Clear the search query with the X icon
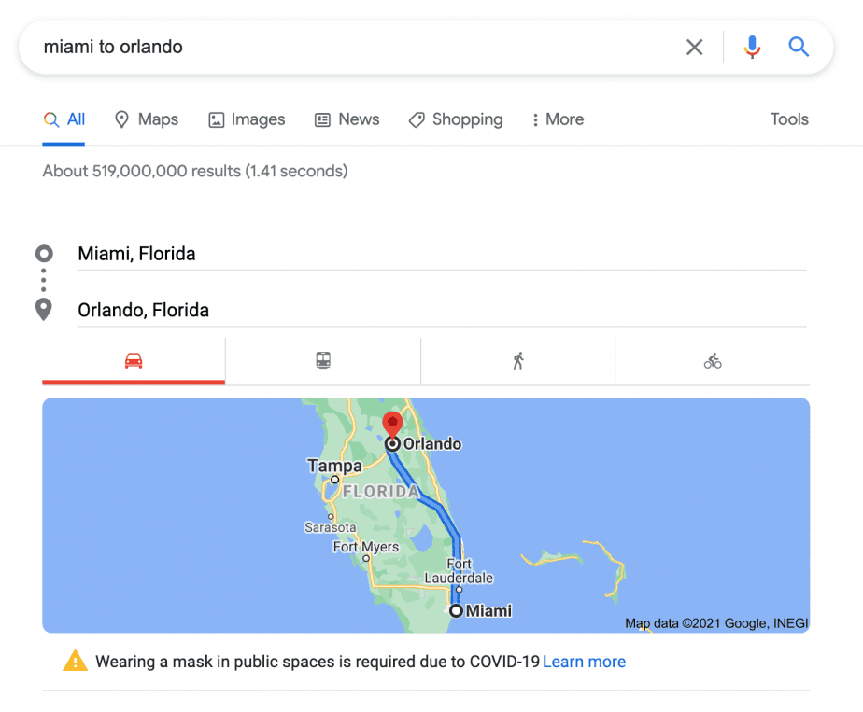The image size is (863, 712). click(695, 48)
